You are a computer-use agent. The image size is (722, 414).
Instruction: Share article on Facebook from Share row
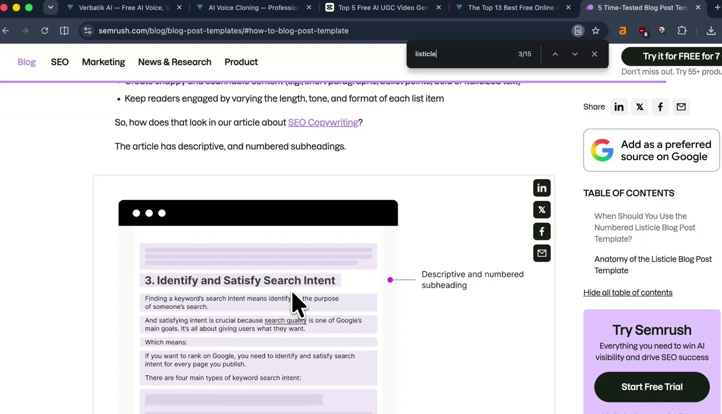click(x=660, y=107)
